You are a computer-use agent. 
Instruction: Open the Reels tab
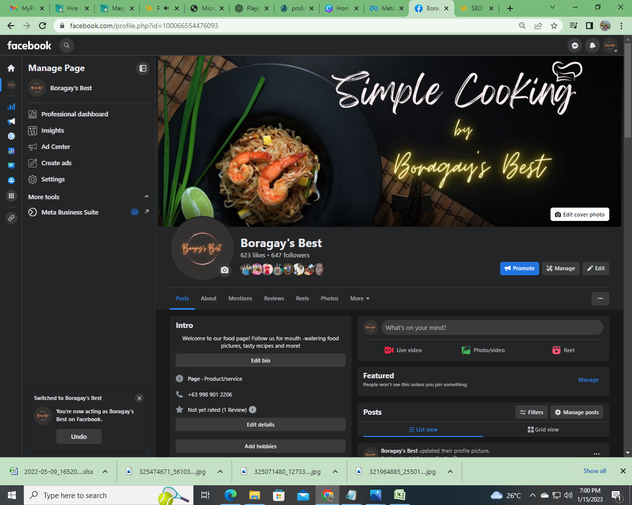coord(302,298)
